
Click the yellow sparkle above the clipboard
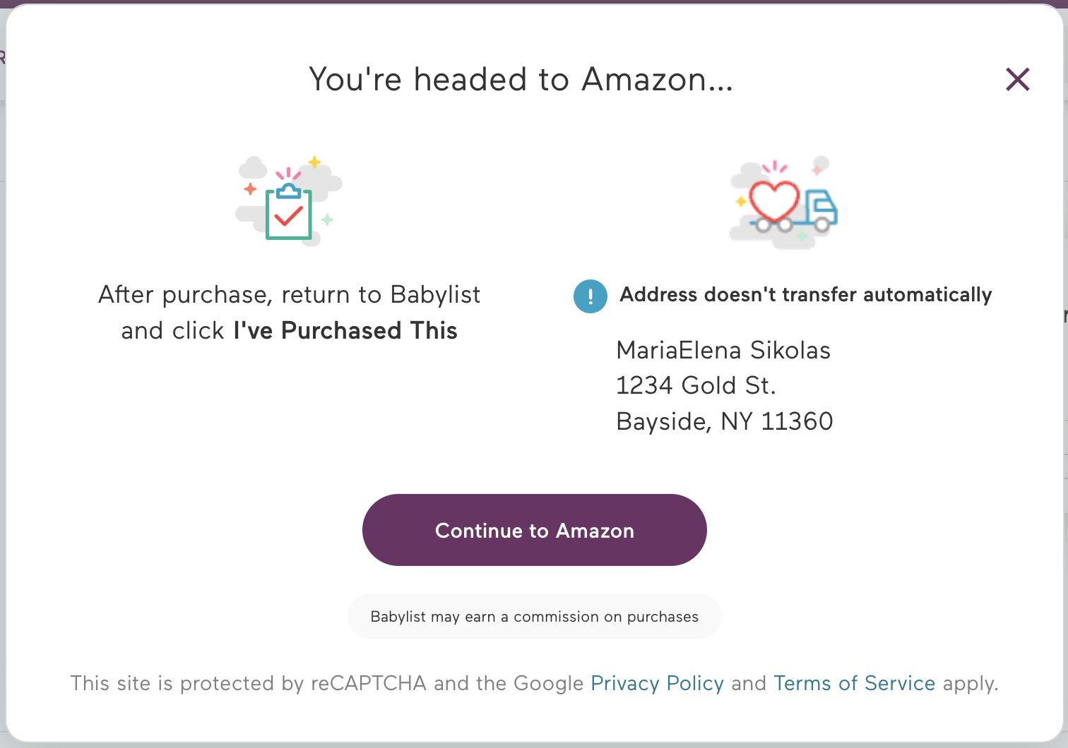point(314,162)
